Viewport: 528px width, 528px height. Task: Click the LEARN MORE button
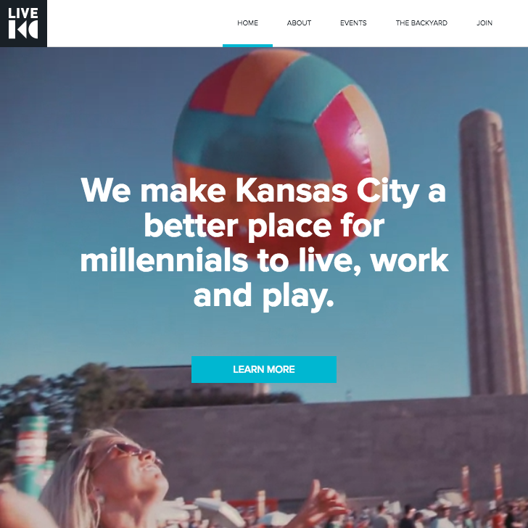coord(264,369)
